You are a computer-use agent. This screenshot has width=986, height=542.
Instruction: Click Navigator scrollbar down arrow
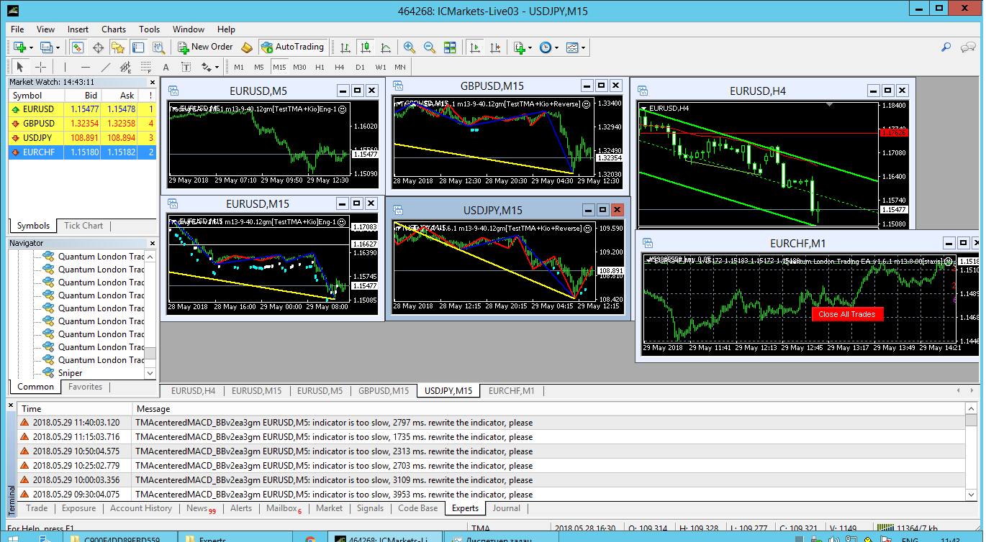click(x=150, y=373)
